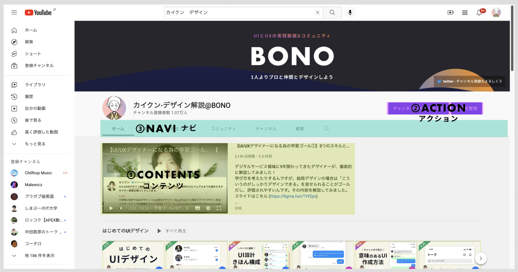Open featured video three-dot menu
The height and width of the screenshot is (272, 518).
217,150
